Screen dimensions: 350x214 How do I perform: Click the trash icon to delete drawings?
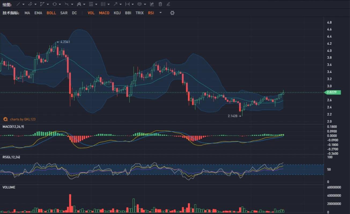[x=160, y=4]
